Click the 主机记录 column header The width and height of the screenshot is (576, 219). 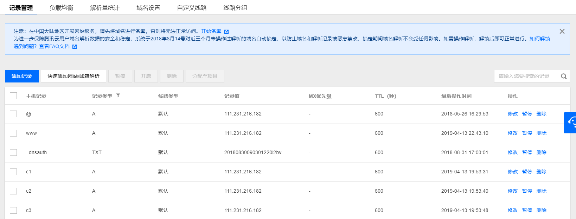tap(36, 96)
